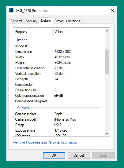
Task: Switch to the General tab
Action: click(16, 21)
